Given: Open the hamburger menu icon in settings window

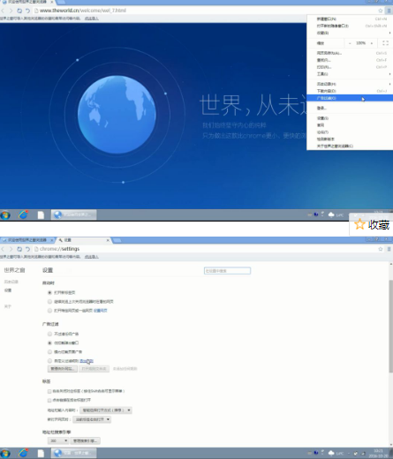Looking at the screenshot, I should point(389,249).
